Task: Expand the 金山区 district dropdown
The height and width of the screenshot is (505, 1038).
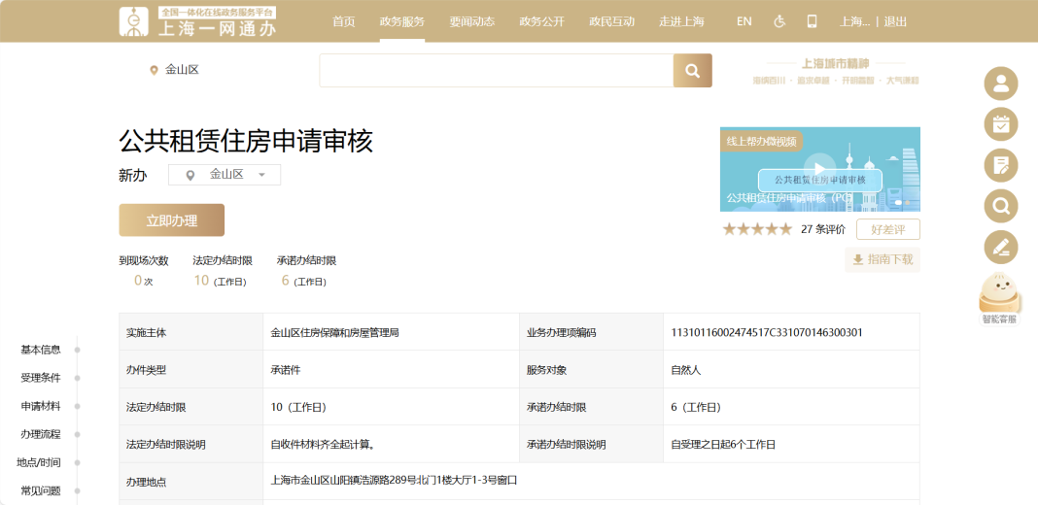Action: [225, 175]
